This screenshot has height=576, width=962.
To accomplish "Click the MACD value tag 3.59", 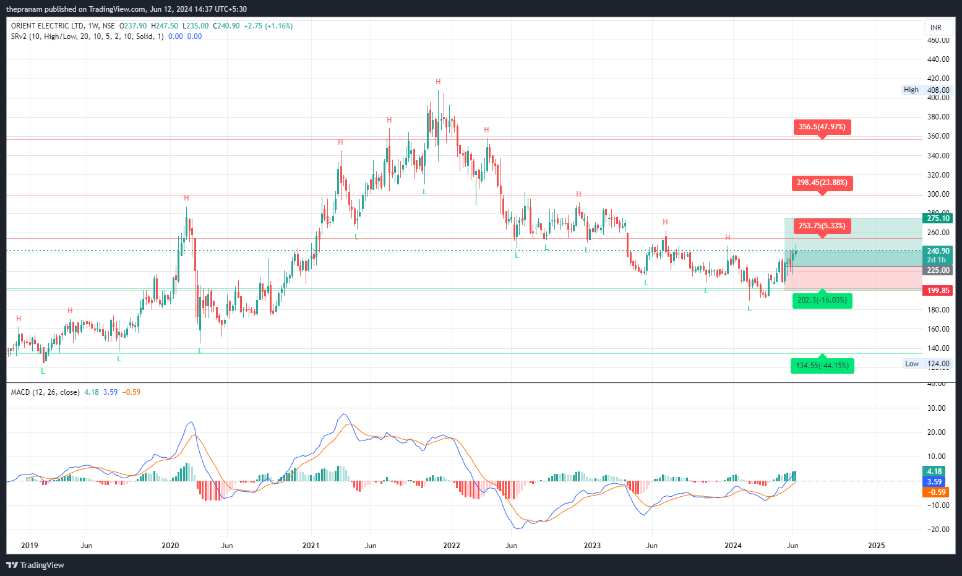I will (x=934, y=482).
